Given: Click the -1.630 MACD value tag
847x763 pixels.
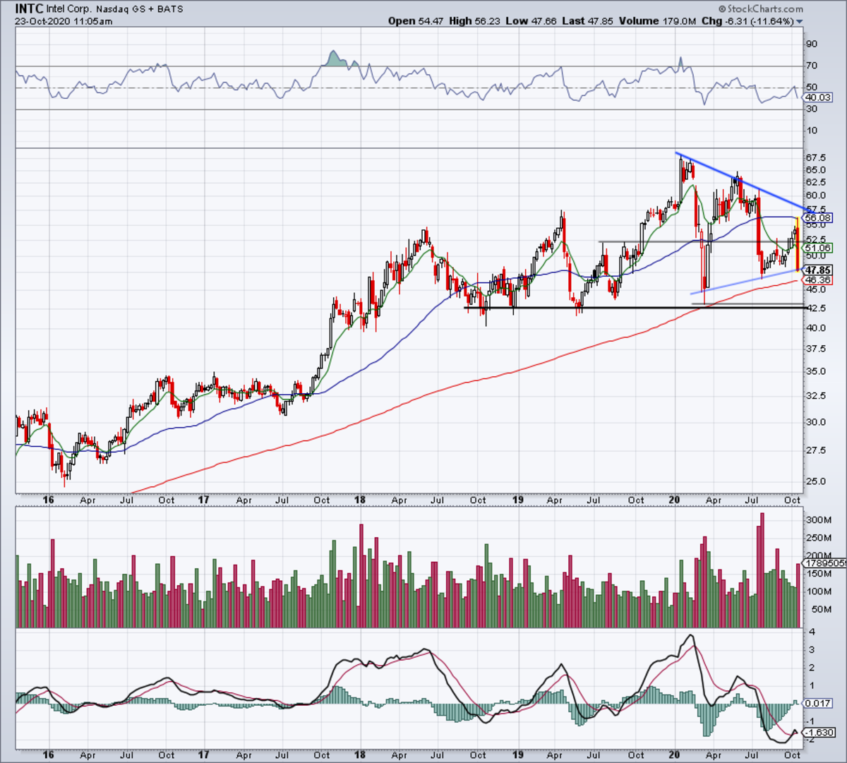Looking at the screenshot, I should coord(818,733).
